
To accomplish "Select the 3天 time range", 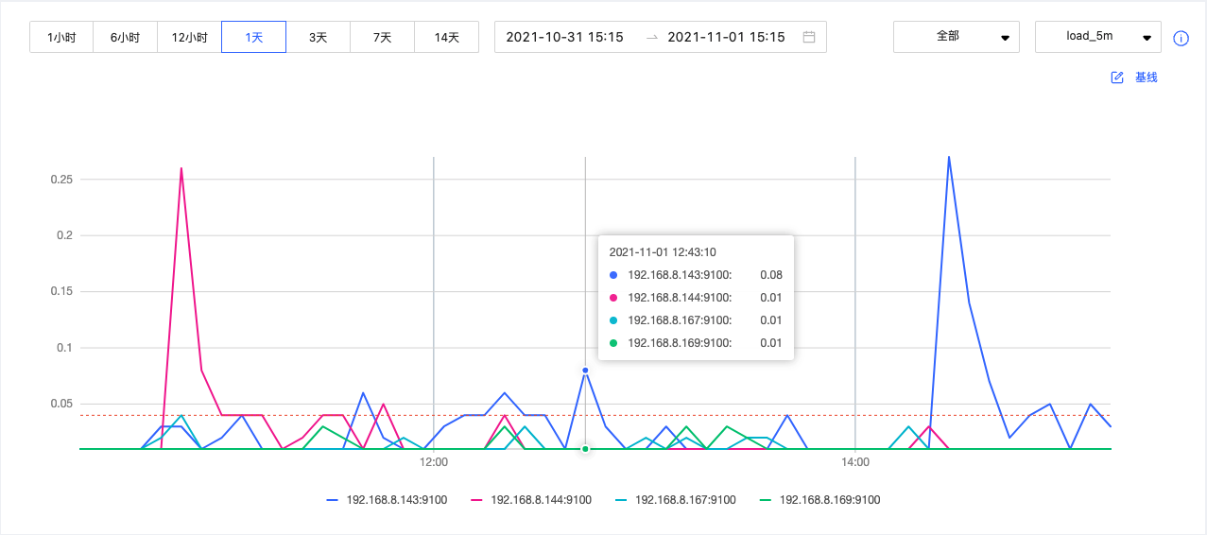I will 318,38.
